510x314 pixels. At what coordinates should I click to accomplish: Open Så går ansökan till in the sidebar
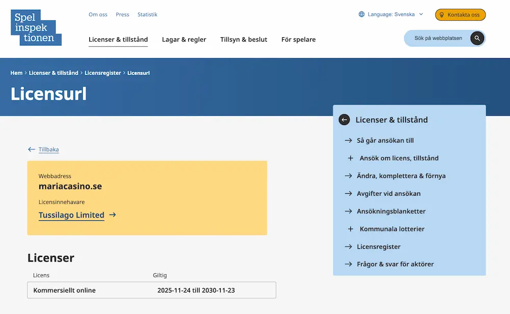385,140
